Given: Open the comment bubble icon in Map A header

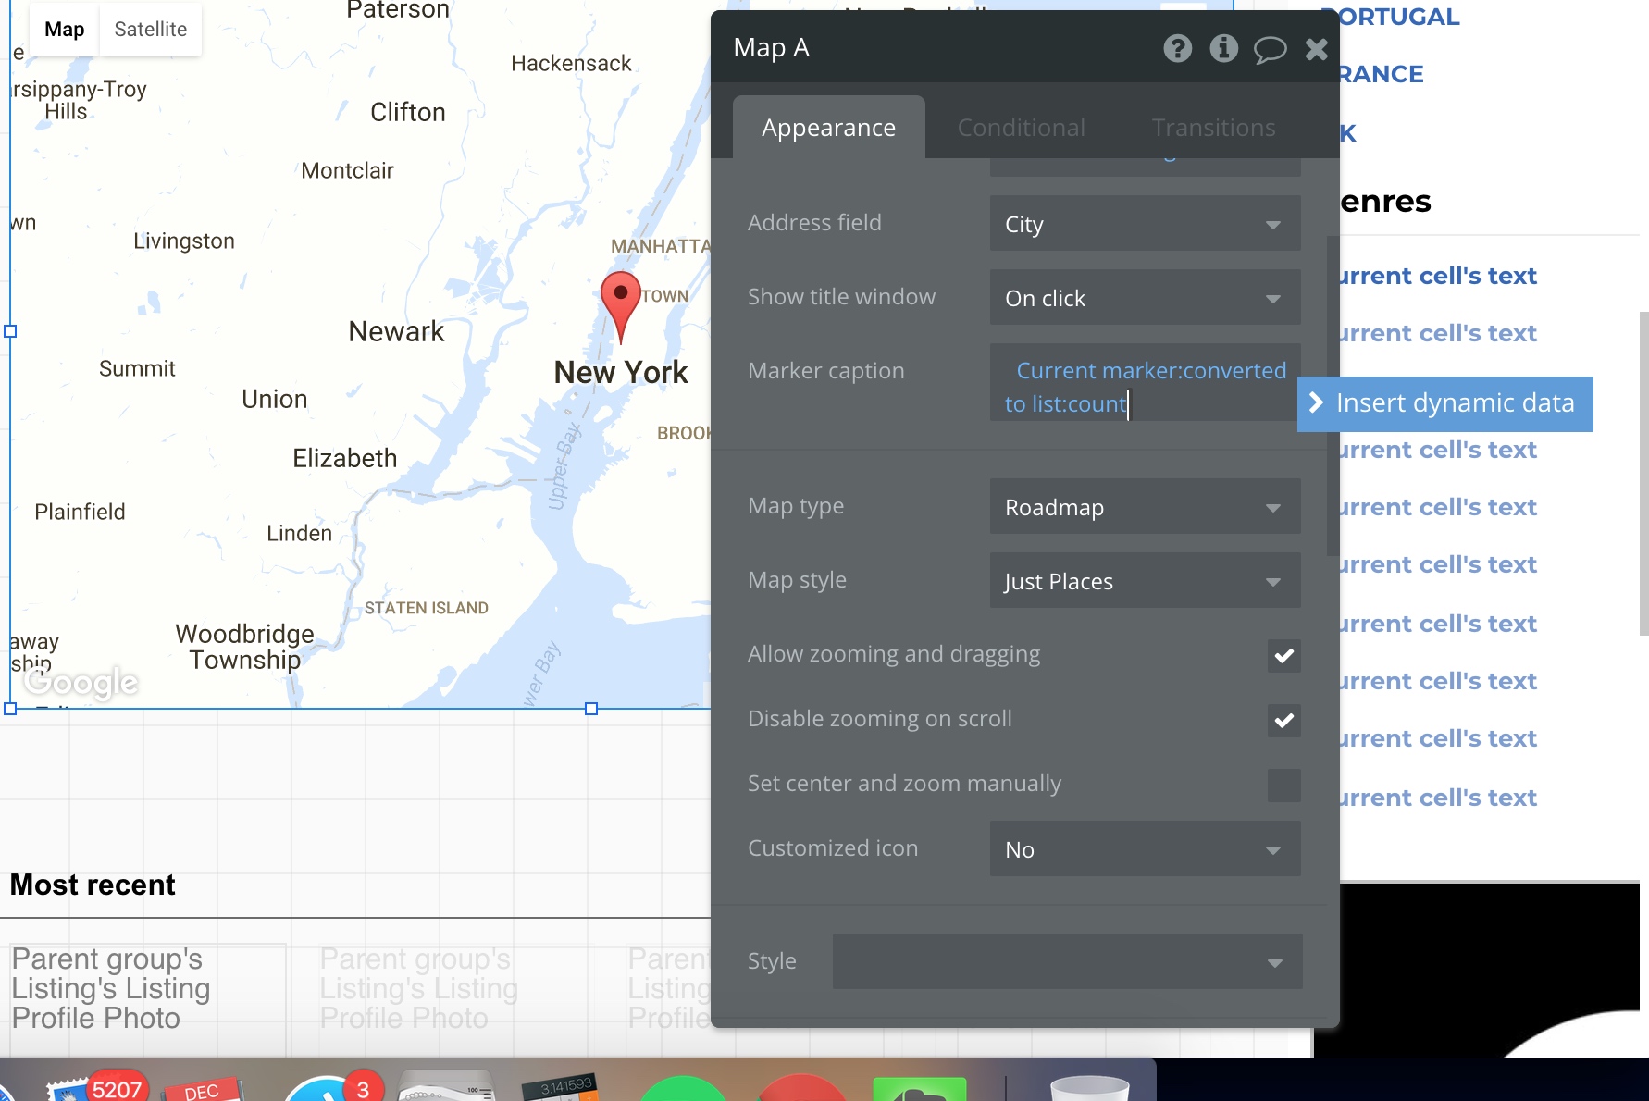Looking at the screenshot, I should click(x=1270, y=49).
